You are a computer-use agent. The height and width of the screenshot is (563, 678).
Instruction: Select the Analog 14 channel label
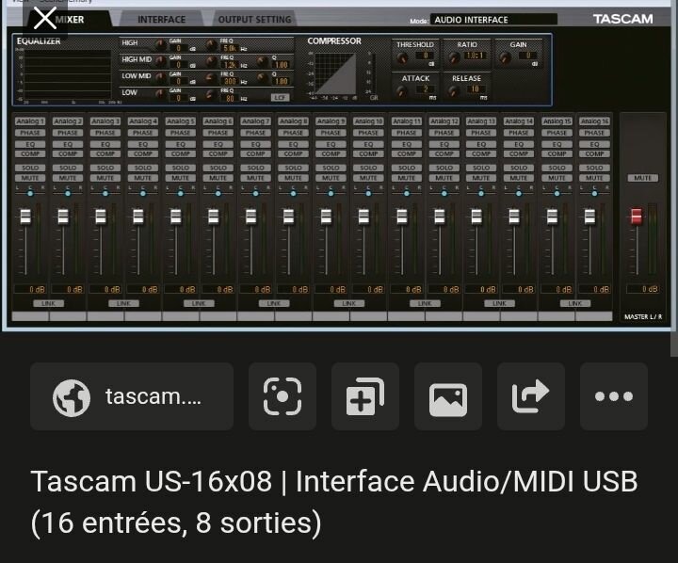[519, 121]
